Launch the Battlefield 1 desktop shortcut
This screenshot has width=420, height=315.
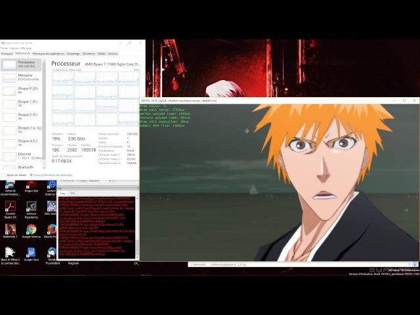[10, 231]
